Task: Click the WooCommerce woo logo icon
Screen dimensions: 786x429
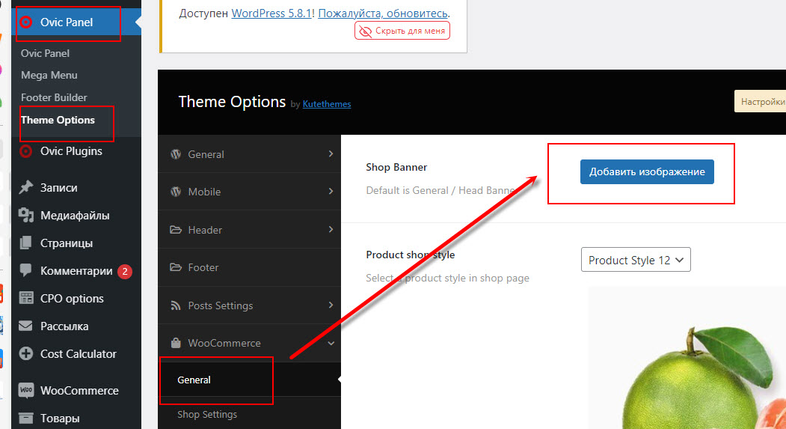Action: tap(25, 390)
